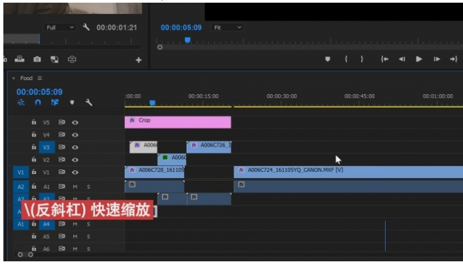Toggle Snap in timeline magnet icon
Viewport: 463px width, 264px height.
click(38, 103)
